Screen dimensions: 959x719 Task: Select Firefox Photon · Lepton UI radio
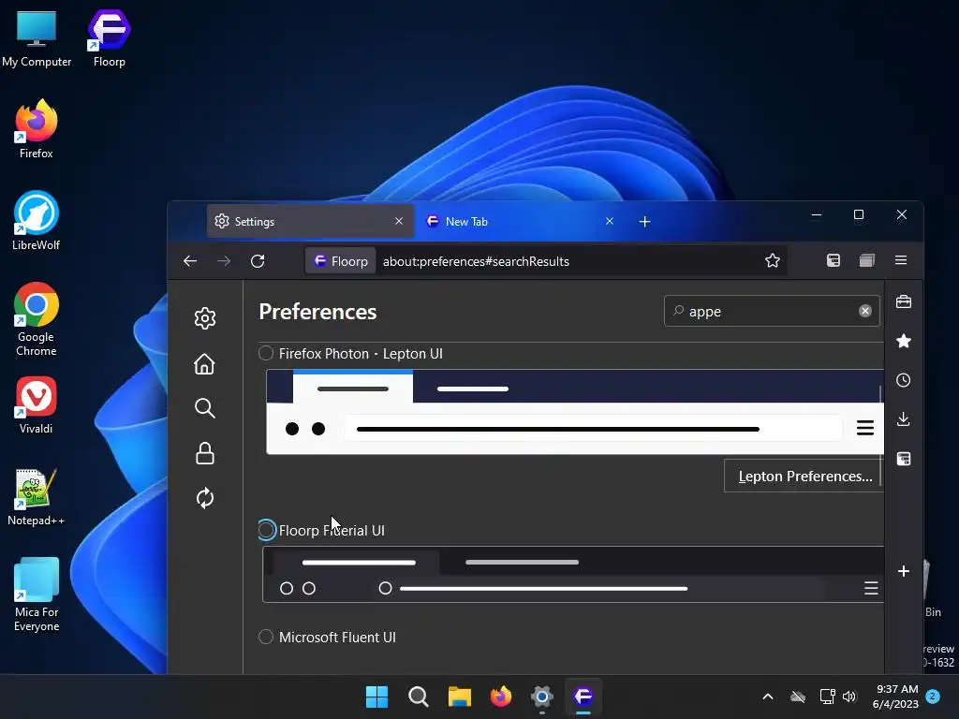(265, 353)
